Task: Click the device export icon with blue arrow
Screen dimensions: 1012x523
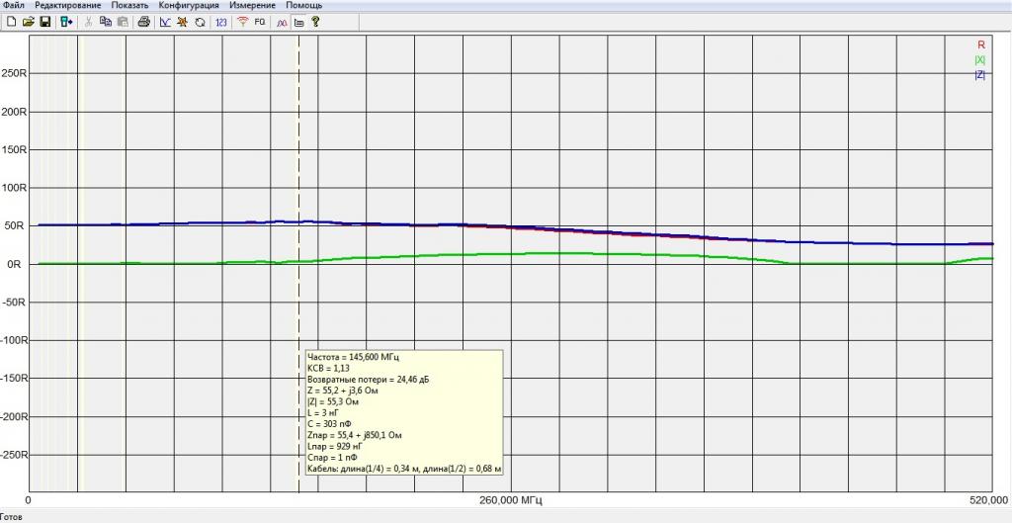Action: [x=66, y=22]
